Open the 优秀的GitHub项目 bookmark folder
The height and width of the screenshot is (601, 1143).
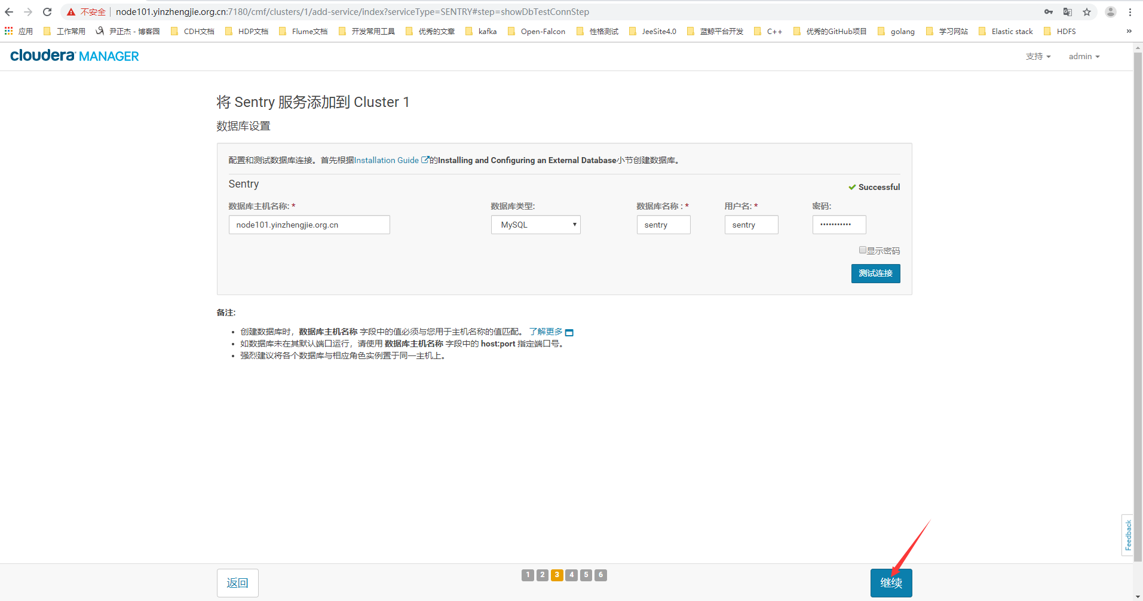pos(830,31)
